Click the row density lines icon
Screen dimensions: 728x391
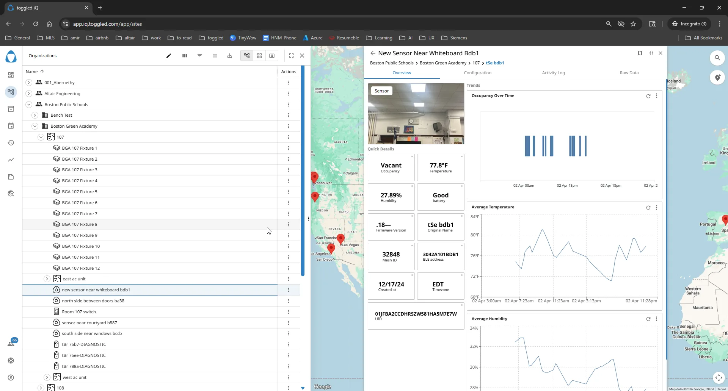[x=215, y=56]
